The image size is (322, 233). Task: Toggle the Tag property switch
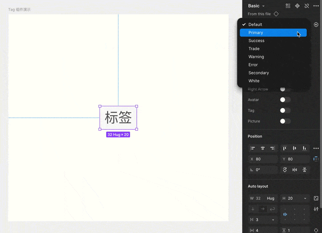tap(285, 110)
